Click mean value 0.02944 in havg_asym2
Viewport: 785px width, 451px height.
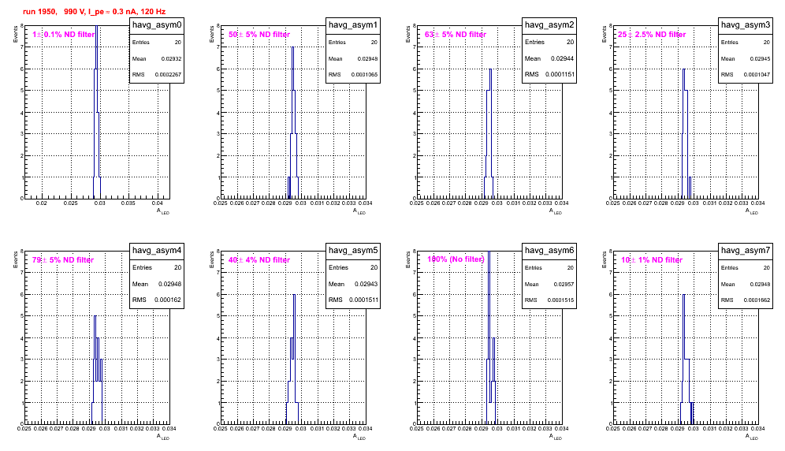tap(562, 58)
